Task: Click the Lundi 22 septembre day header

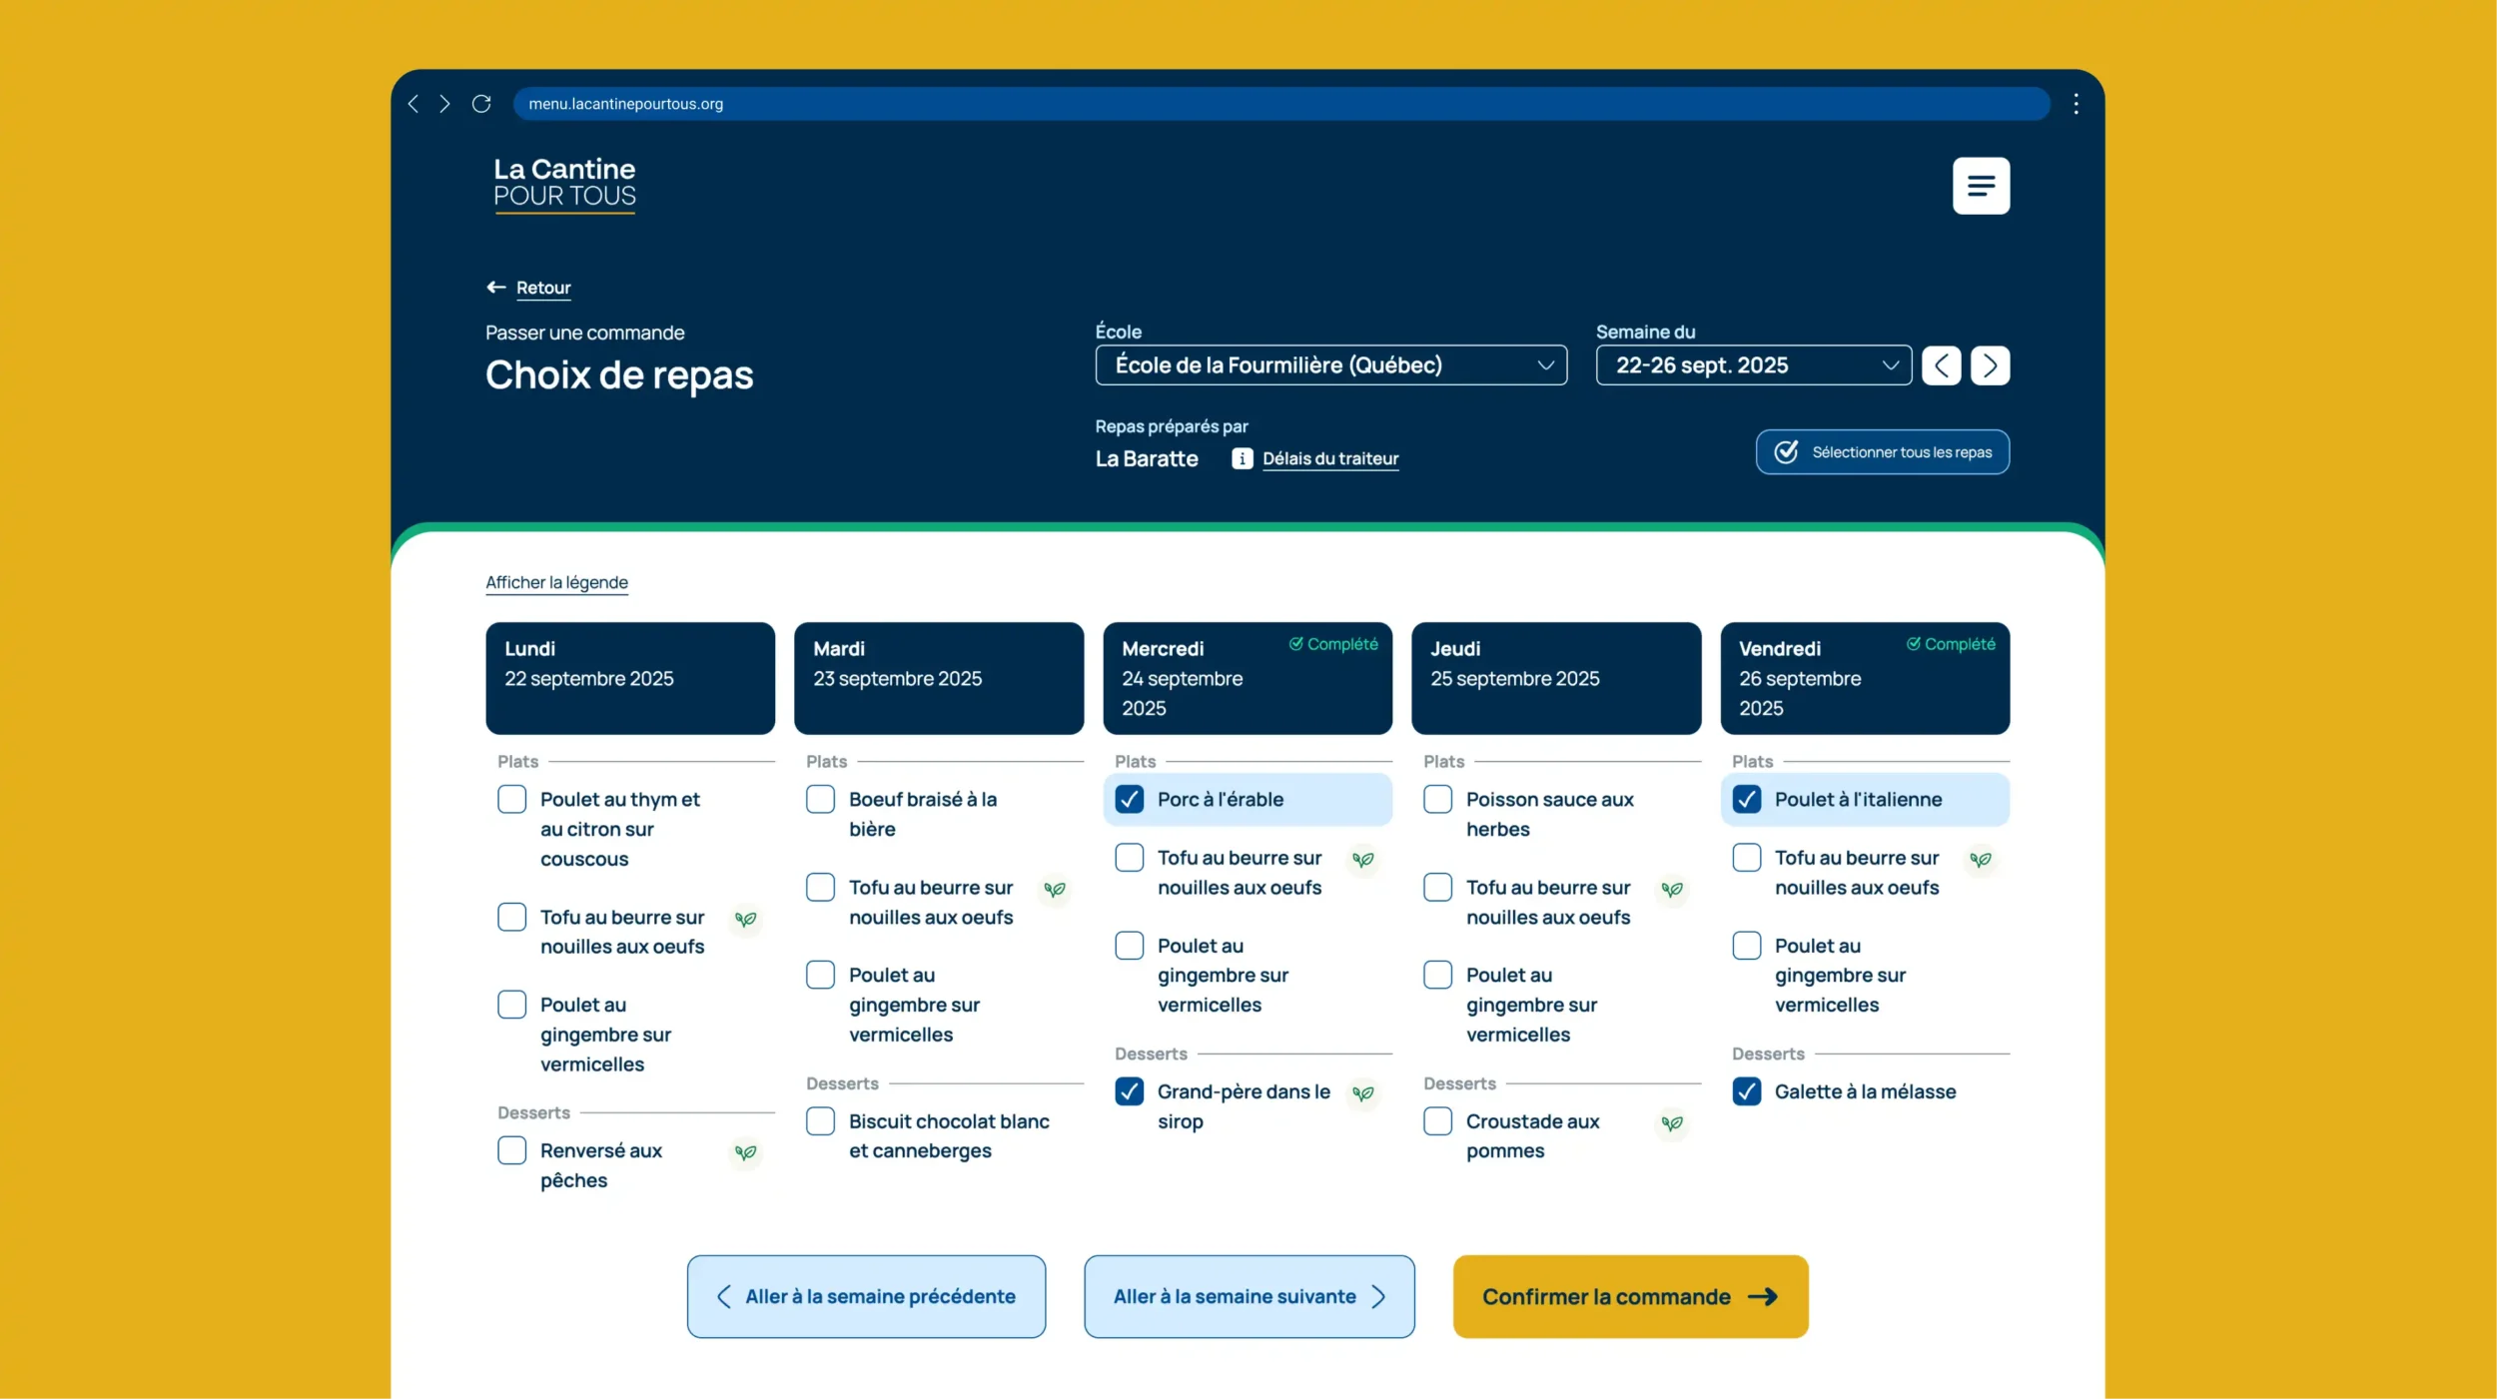Action: 629,678
